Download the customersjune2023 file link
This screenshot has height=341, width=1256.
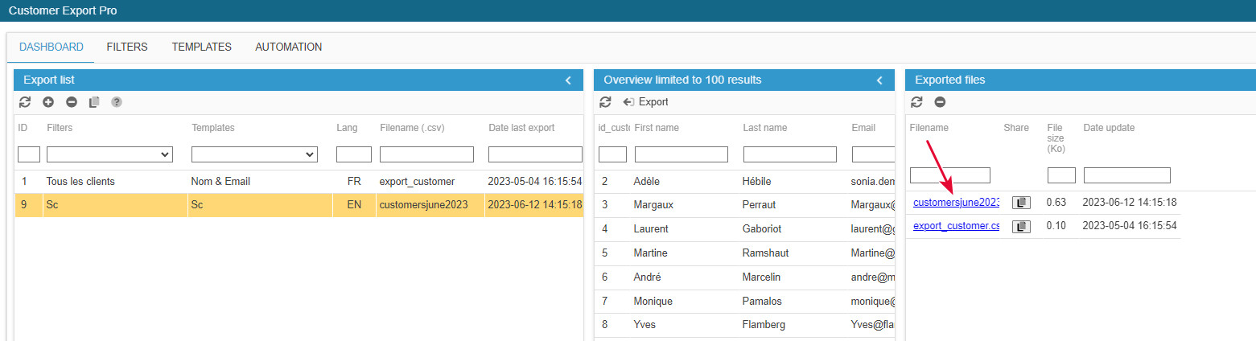[956, 203]
